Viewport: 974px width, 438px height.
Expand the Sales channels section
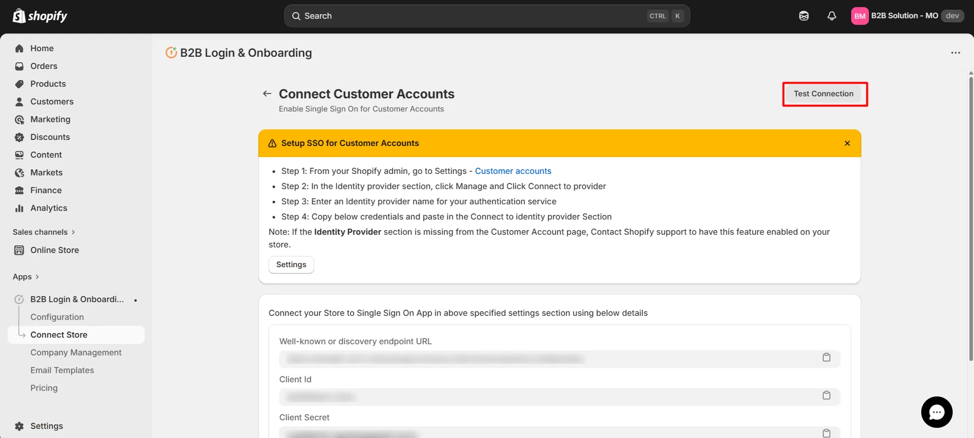coord(44,232)
